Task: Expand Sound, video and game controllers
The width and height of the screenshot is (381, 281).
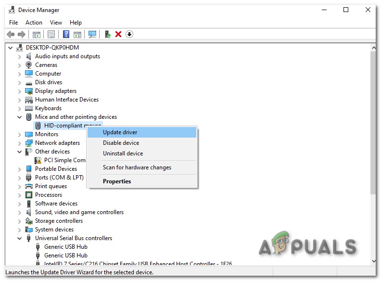Action: pyautogui.click(x=19, y=213)
